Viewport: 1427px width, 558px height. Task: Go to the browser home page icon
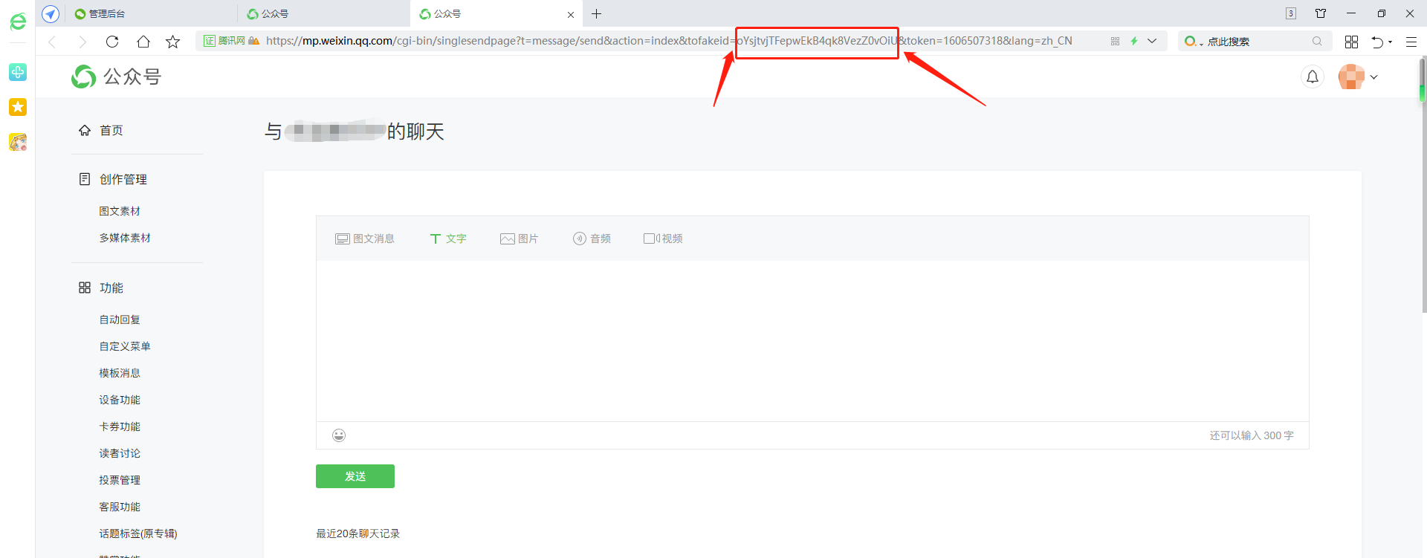(143, 42)
